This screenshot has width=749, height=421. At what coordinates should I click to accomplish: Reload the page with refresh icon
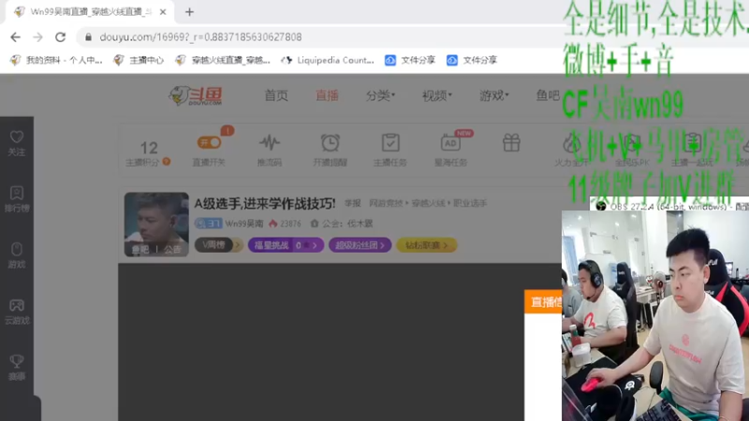60,36
